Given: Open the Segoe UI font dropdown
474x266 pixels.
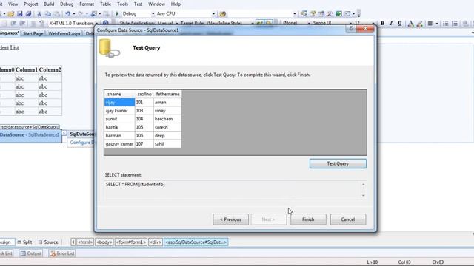Looking at the screenshot, I should pyautogui.click(x=350, y=24).
